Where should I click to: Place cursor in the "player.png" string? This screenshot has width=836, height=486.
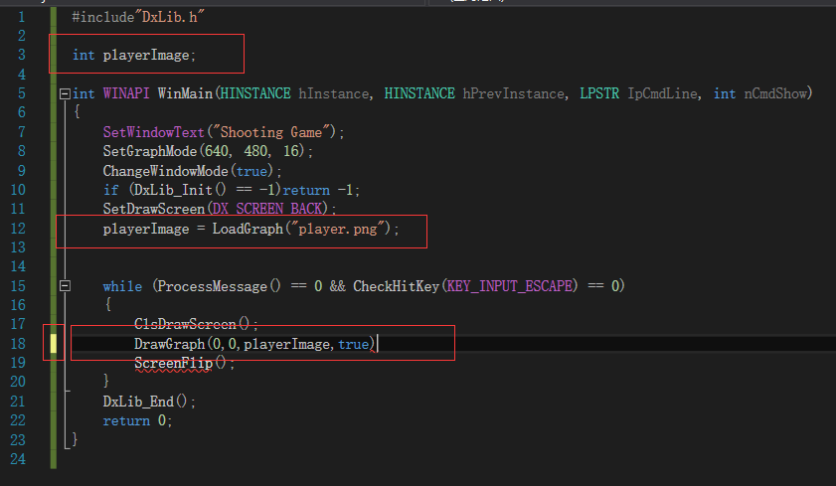pos(338,229)
